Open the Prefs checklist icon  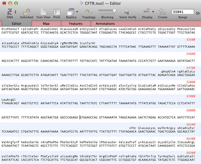click(57, 12)
